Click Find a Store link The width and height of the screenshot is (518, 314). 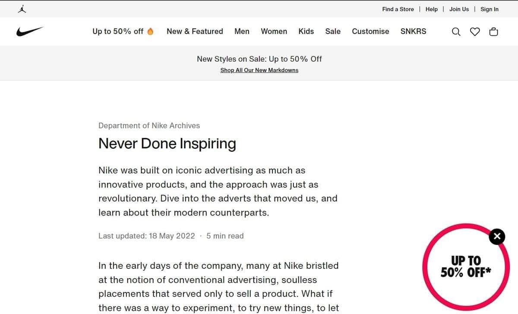coord(398,9)
